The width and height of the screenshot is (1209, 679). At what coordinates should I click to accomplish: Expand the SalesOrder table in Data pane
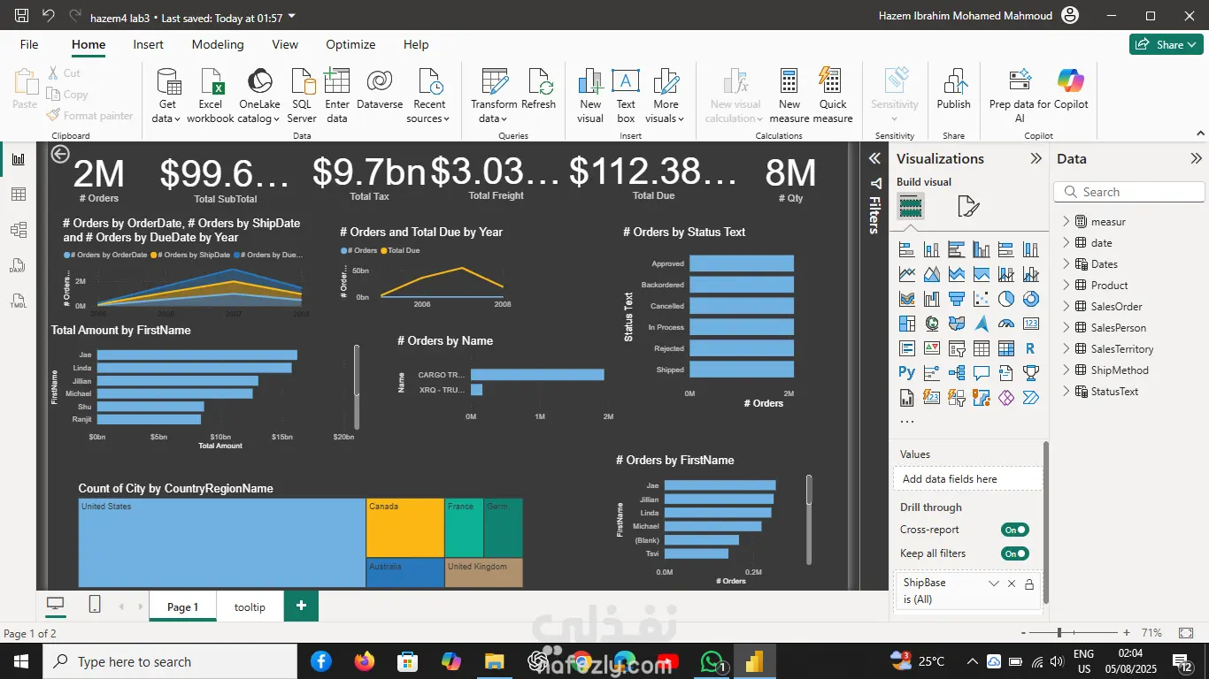[1067, 307]
